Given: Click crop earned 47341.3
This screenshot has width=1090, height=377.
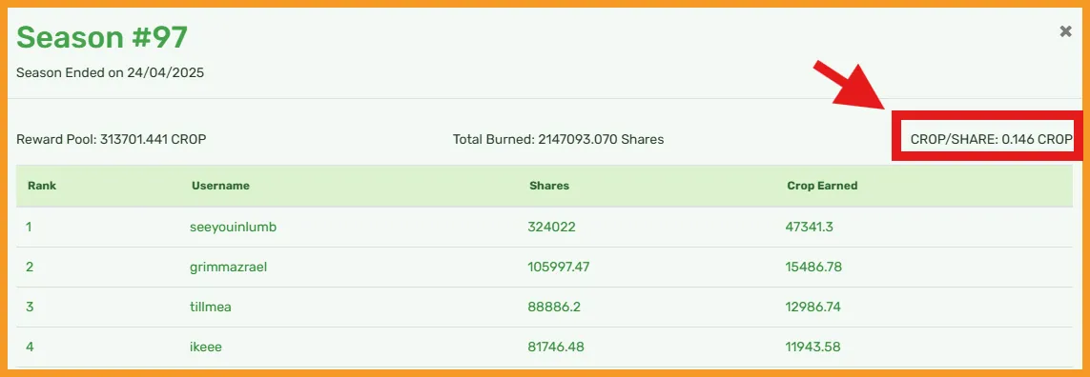Looking at the screenshot, I should 810,227.
